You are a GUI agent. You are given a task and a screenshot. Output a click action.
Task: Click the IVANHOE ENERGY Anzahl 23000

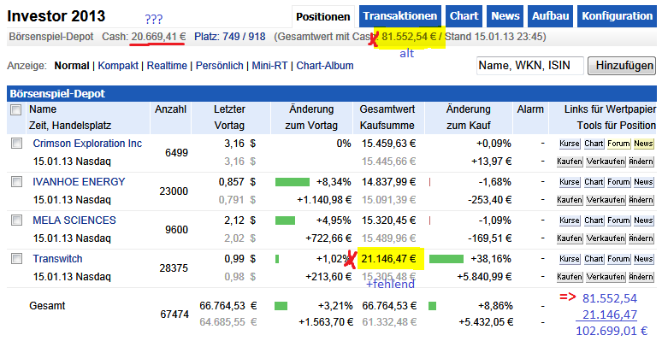coord(174,191)
